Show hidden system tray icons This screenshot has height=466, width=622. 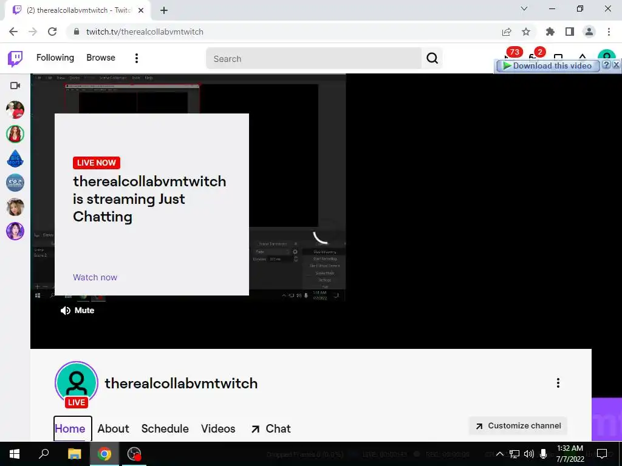click(500, 454)
